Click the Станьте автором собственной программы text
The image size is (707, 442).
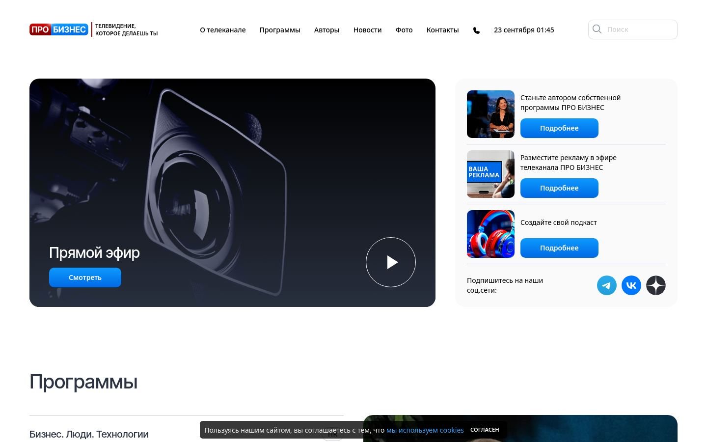pos(571,103)
